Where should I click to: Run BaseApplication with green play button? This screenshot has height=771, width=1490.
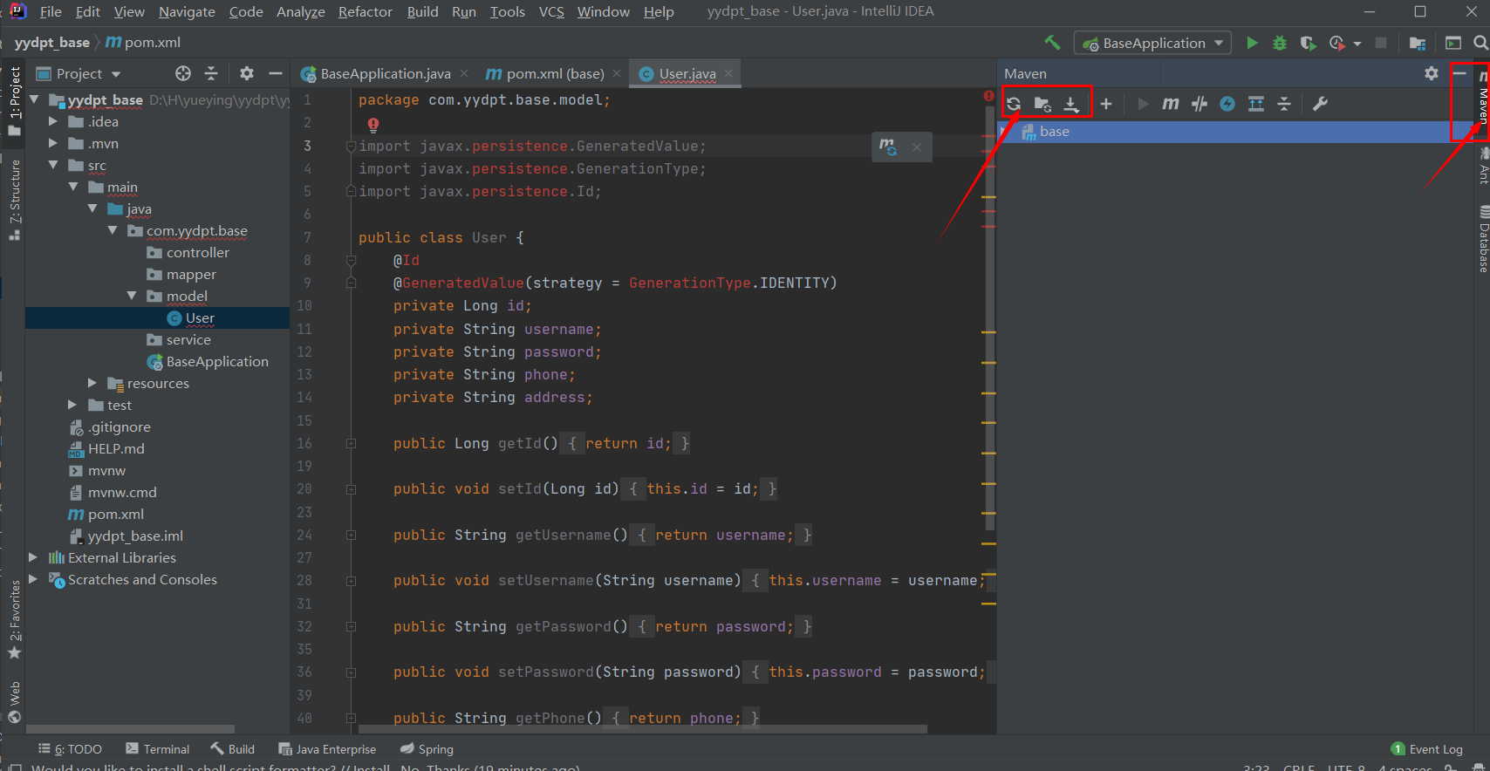(1252, 43)
